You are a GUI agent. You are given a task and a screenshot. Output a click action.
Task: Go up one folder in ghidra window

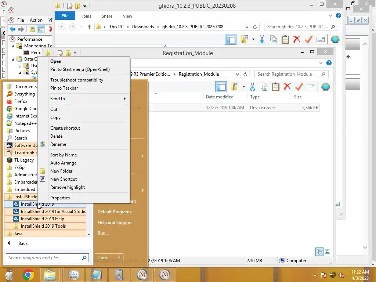pos(90,27)
